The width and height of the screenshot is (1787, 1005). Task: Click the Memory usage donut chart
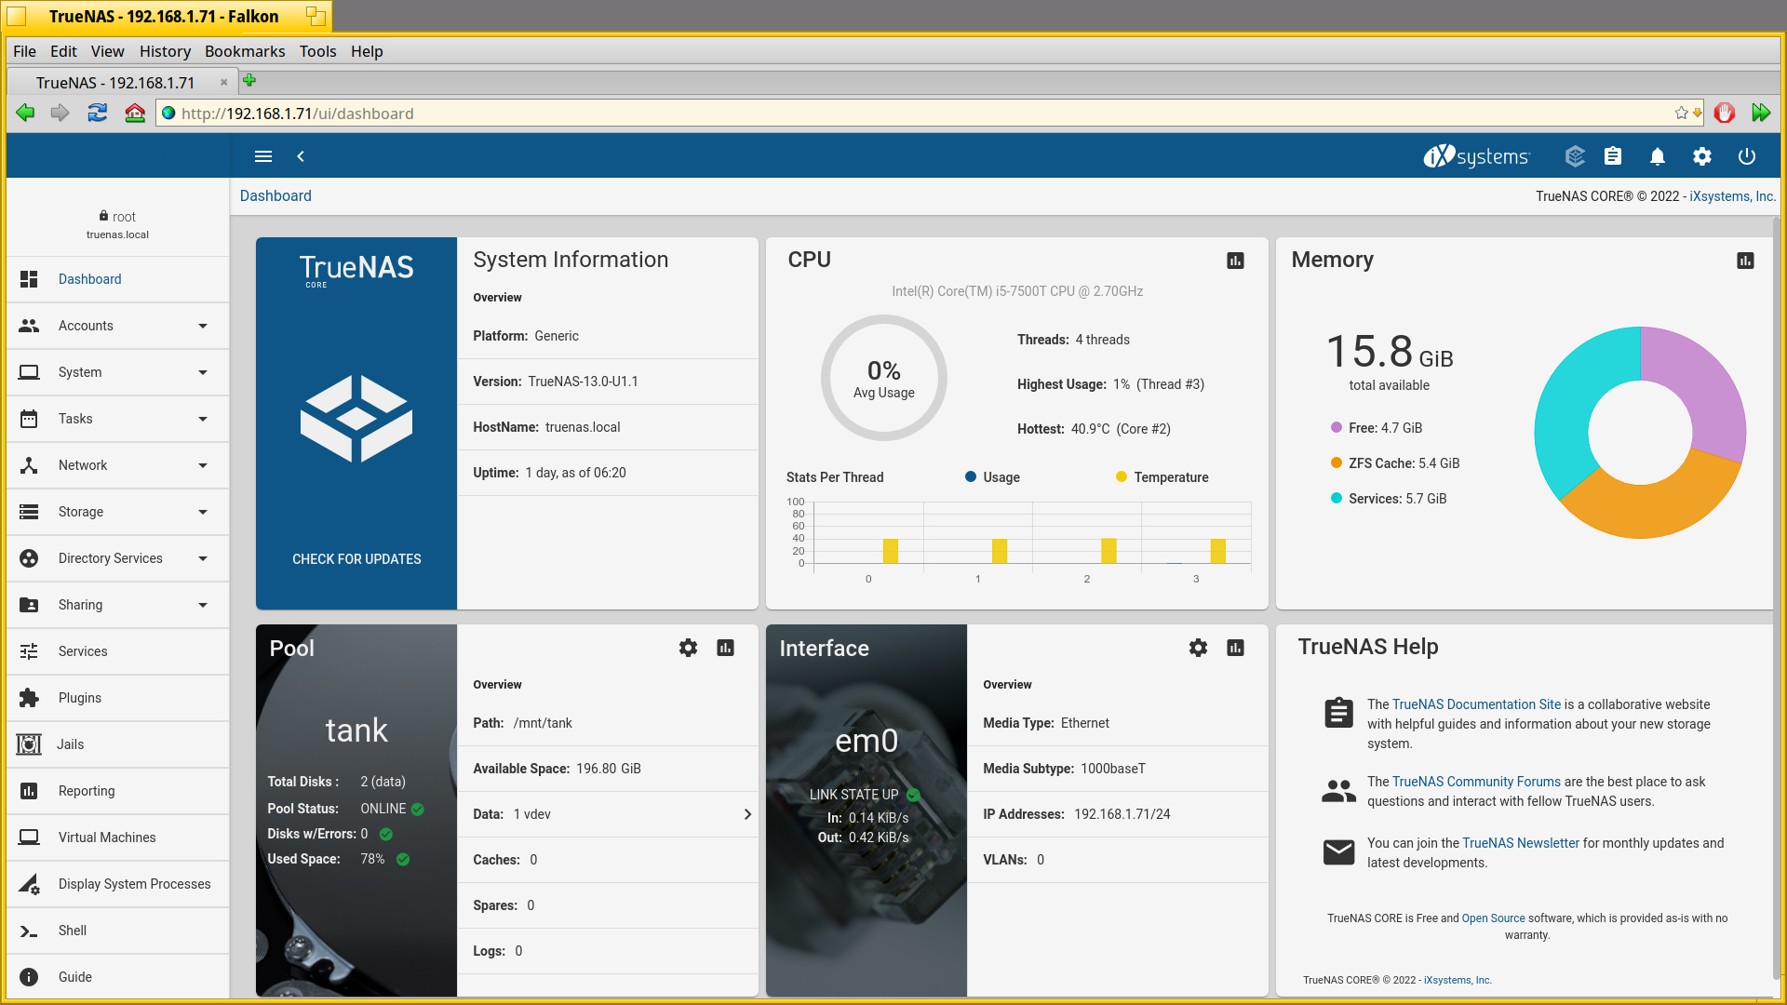[1640, 432]
